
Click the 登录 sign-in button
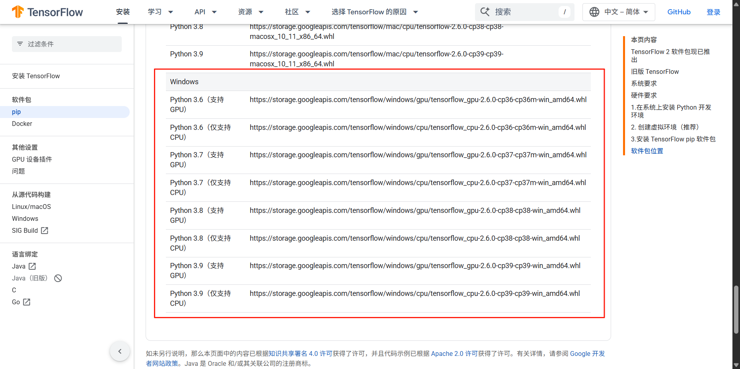pyautogui.click(x=713, y=12)
